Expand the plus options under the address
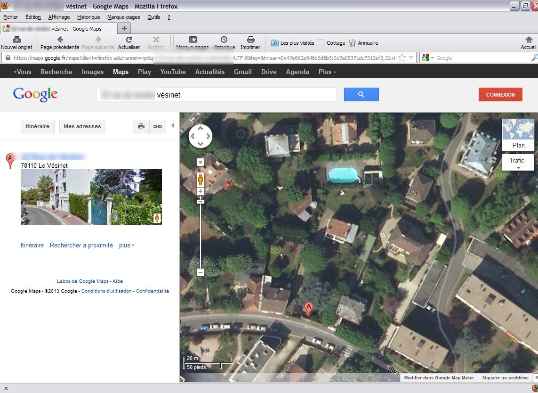The width and height of the screenshot is (538, 393). coord(127,246)
